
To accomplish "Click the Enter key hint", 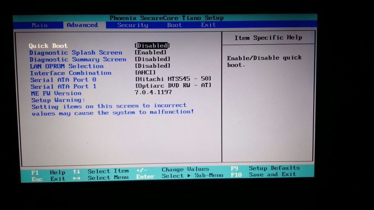I will (145, 177).
